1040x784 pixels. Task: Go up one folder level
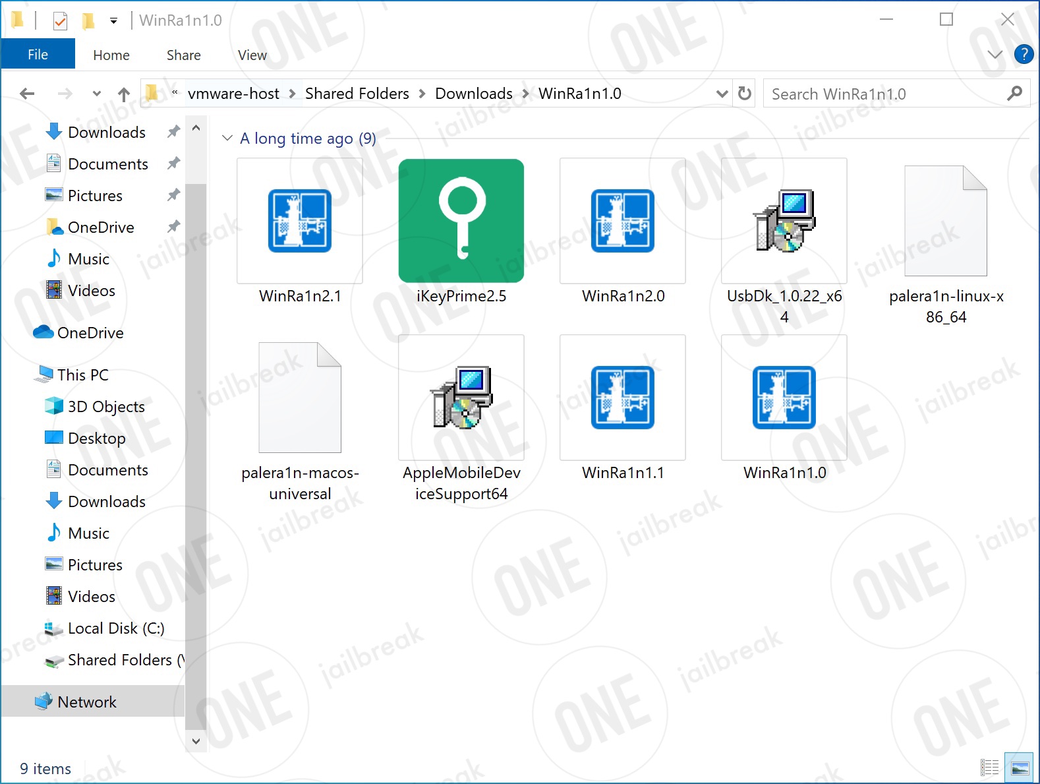pos(124,94)
